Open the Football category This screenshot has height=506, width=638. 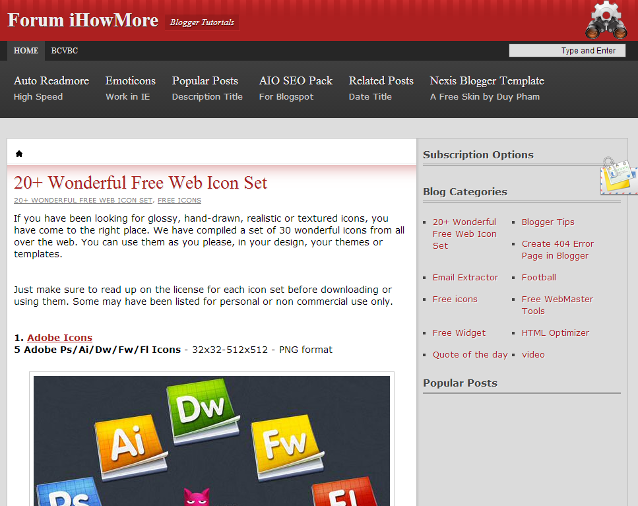pyautogui.click(x=539, y=277)
